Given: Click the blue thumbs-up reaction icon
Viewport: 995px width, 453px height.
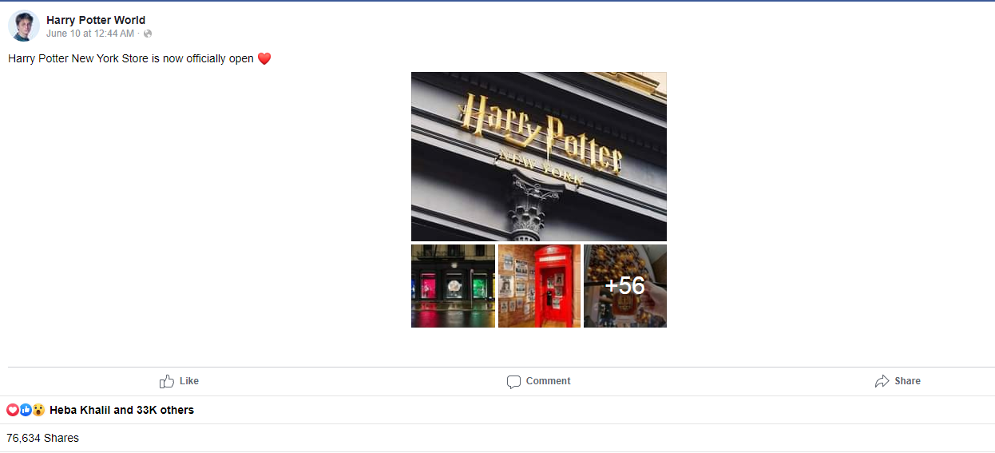Looking at the screenshot, I should 26,410.
